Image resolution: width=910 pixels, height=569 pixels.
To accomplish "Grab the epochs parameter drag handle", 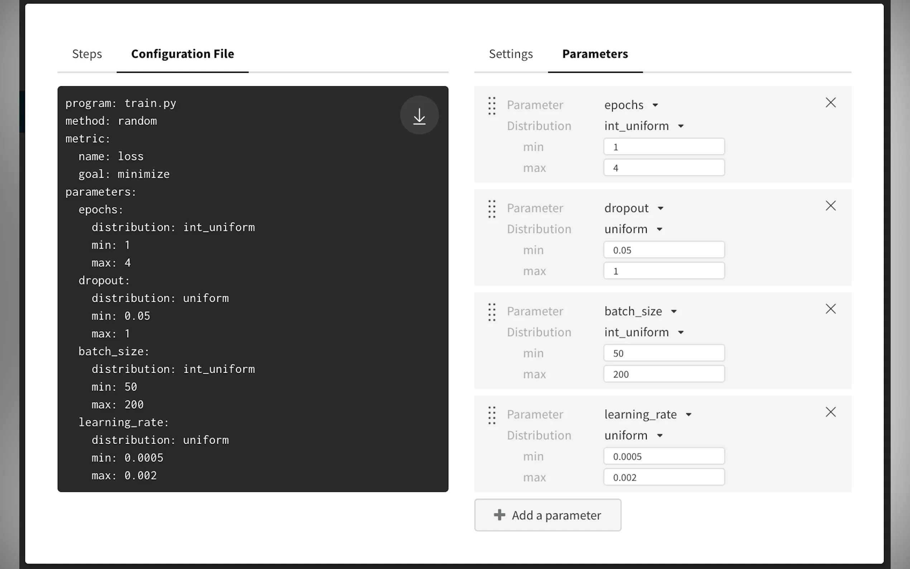I will point(492,106).
